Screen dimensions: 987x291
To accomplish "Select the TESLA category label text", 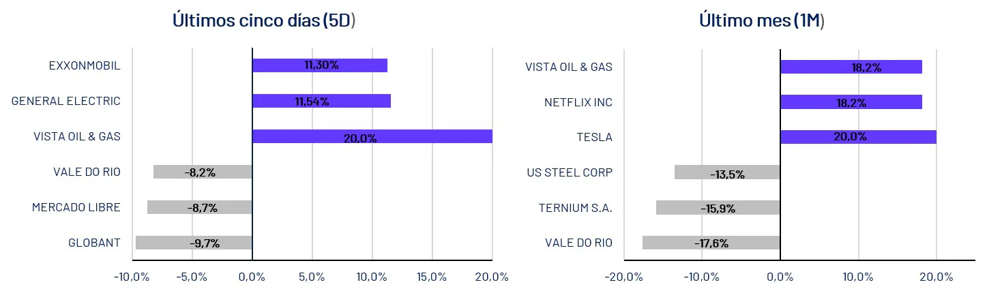I will click(x=594, y=137).
